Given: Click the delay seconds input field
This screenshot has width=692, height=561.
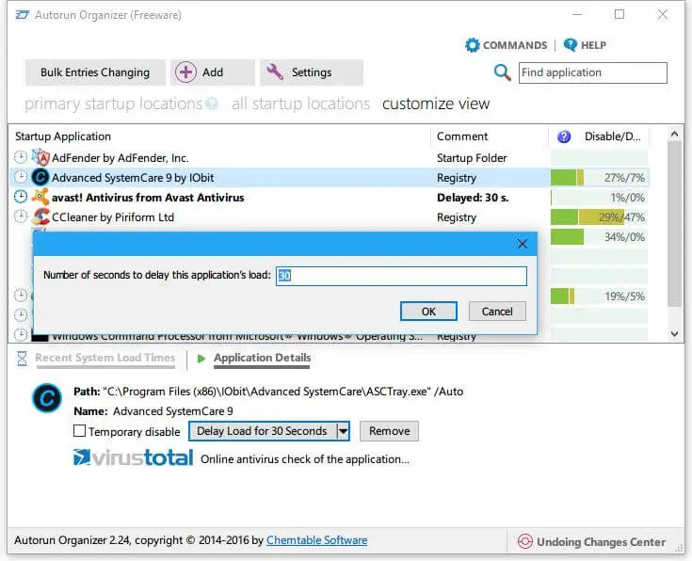Looking at the screenshot, I should pos(401,276).
